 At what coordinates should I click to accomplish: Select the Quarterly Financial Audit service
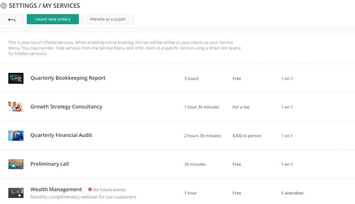click(61, 135)
